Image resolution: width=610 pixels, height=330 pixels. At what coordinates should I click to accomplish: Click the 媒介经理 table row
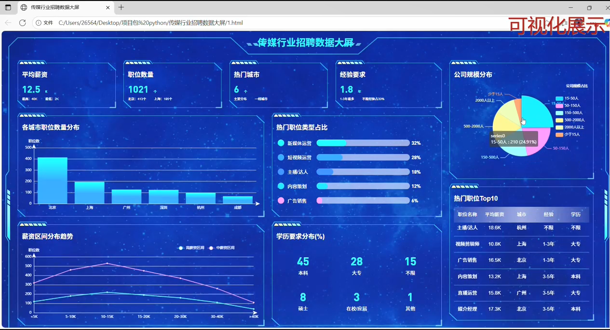click(521, 309)
